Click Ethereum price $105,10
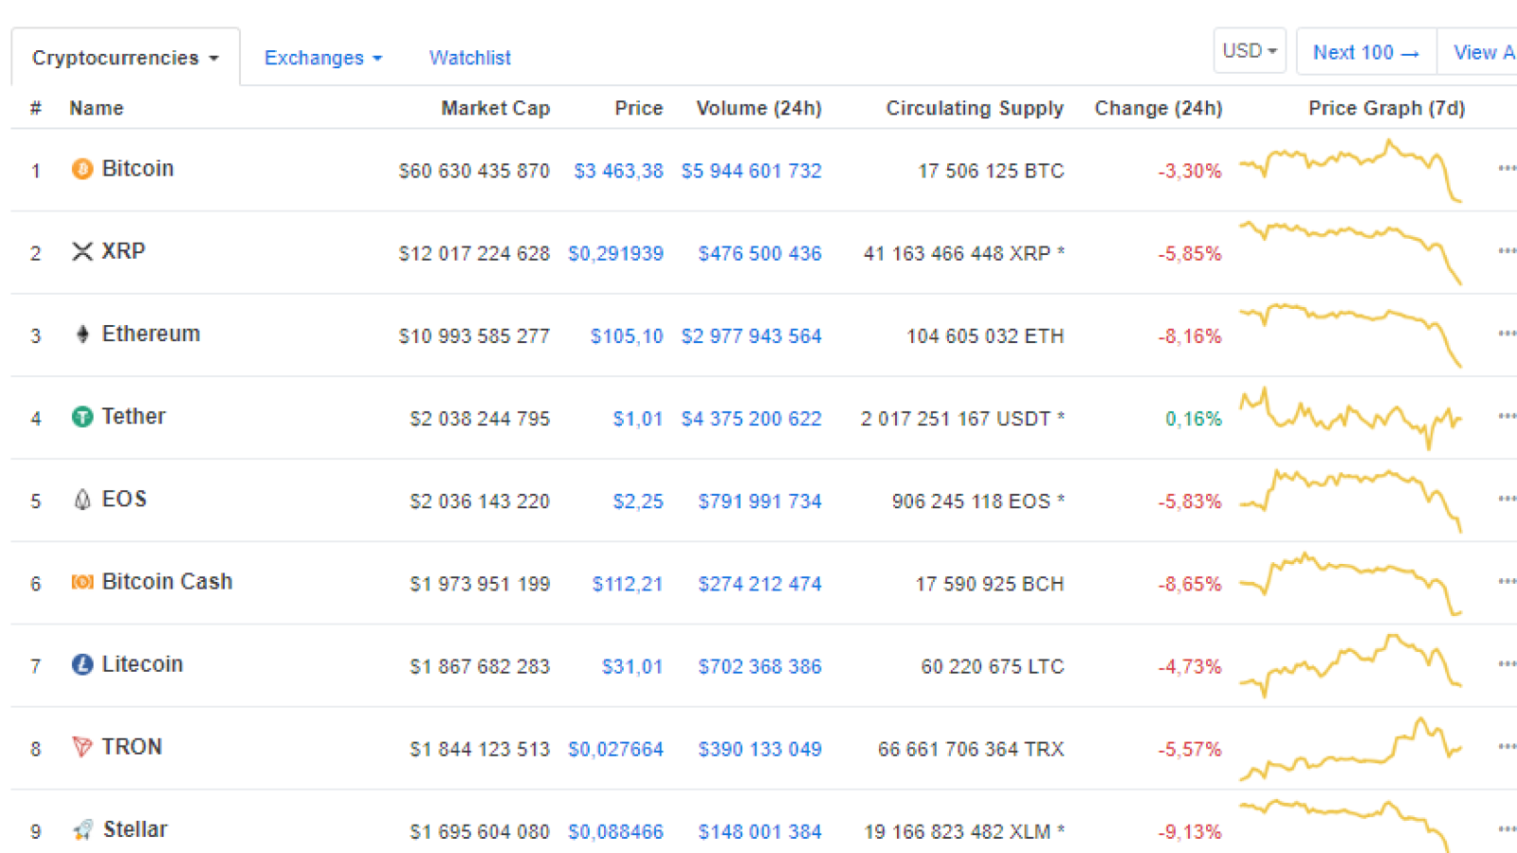The height and width of the screenshot is (853, 1517). pos(627,336)
